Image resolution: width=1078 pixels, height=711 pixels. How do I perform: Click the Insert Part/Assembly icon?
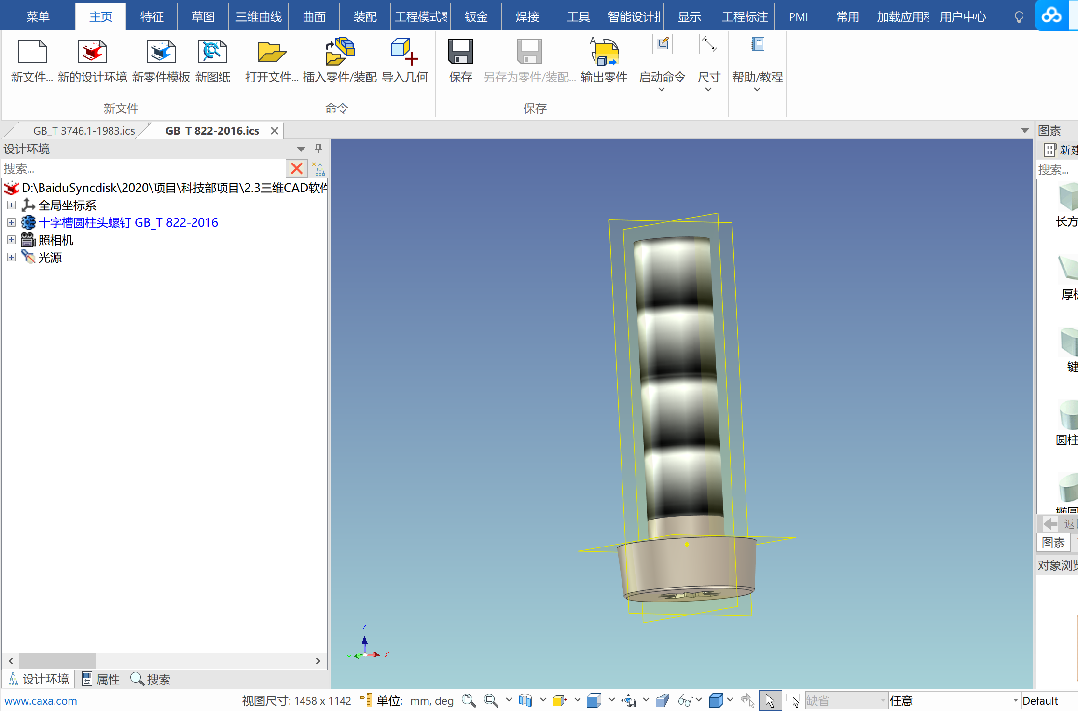[340, 52]
